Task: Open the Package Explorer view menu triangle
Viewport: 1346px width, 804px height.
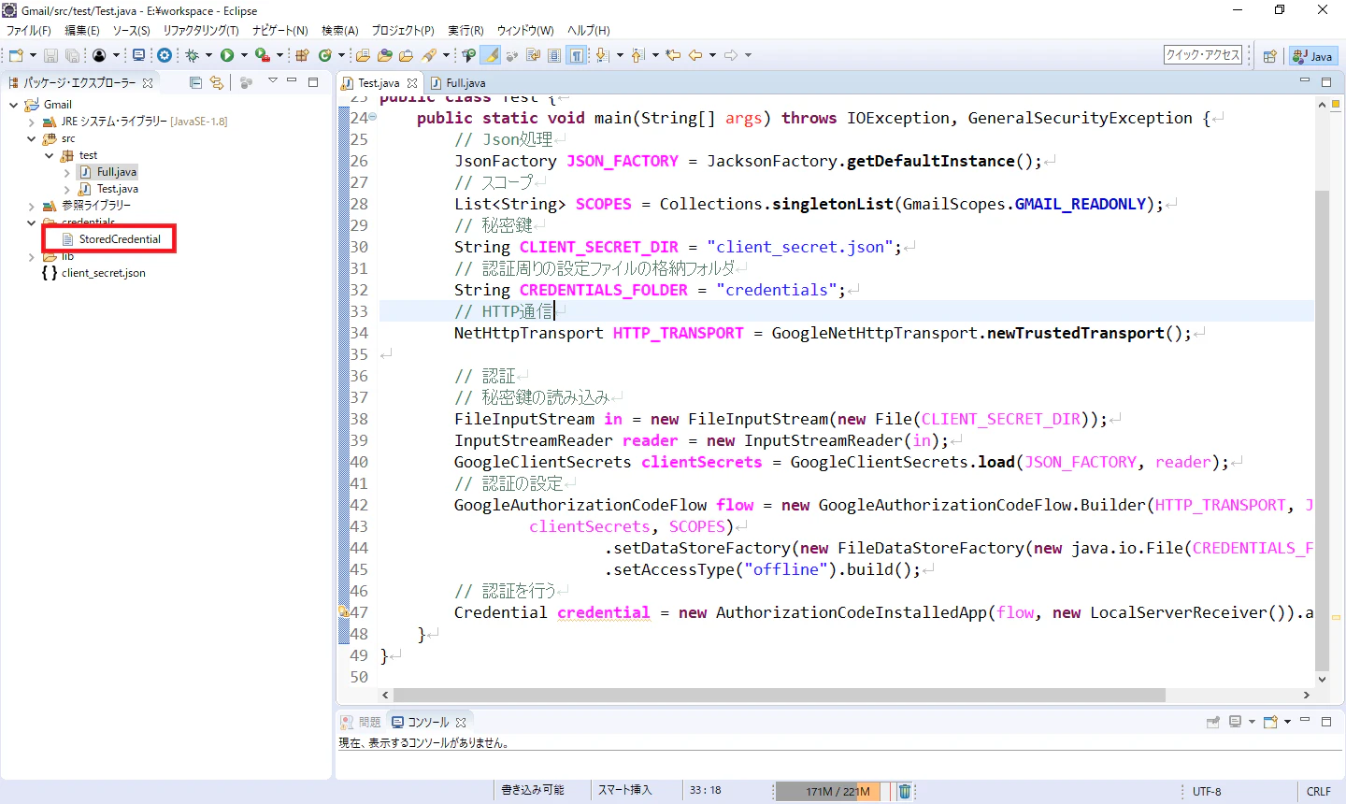Action: [272, 81]
